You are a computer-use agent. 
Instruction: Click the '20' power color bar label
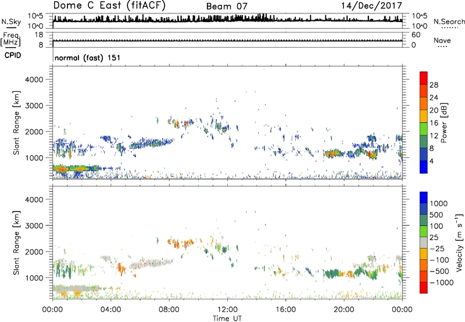(434, 110)
